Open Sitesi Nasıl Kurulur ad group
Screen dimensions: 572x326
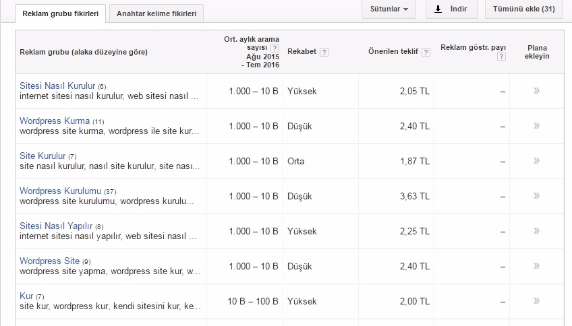tap(57, 86)
